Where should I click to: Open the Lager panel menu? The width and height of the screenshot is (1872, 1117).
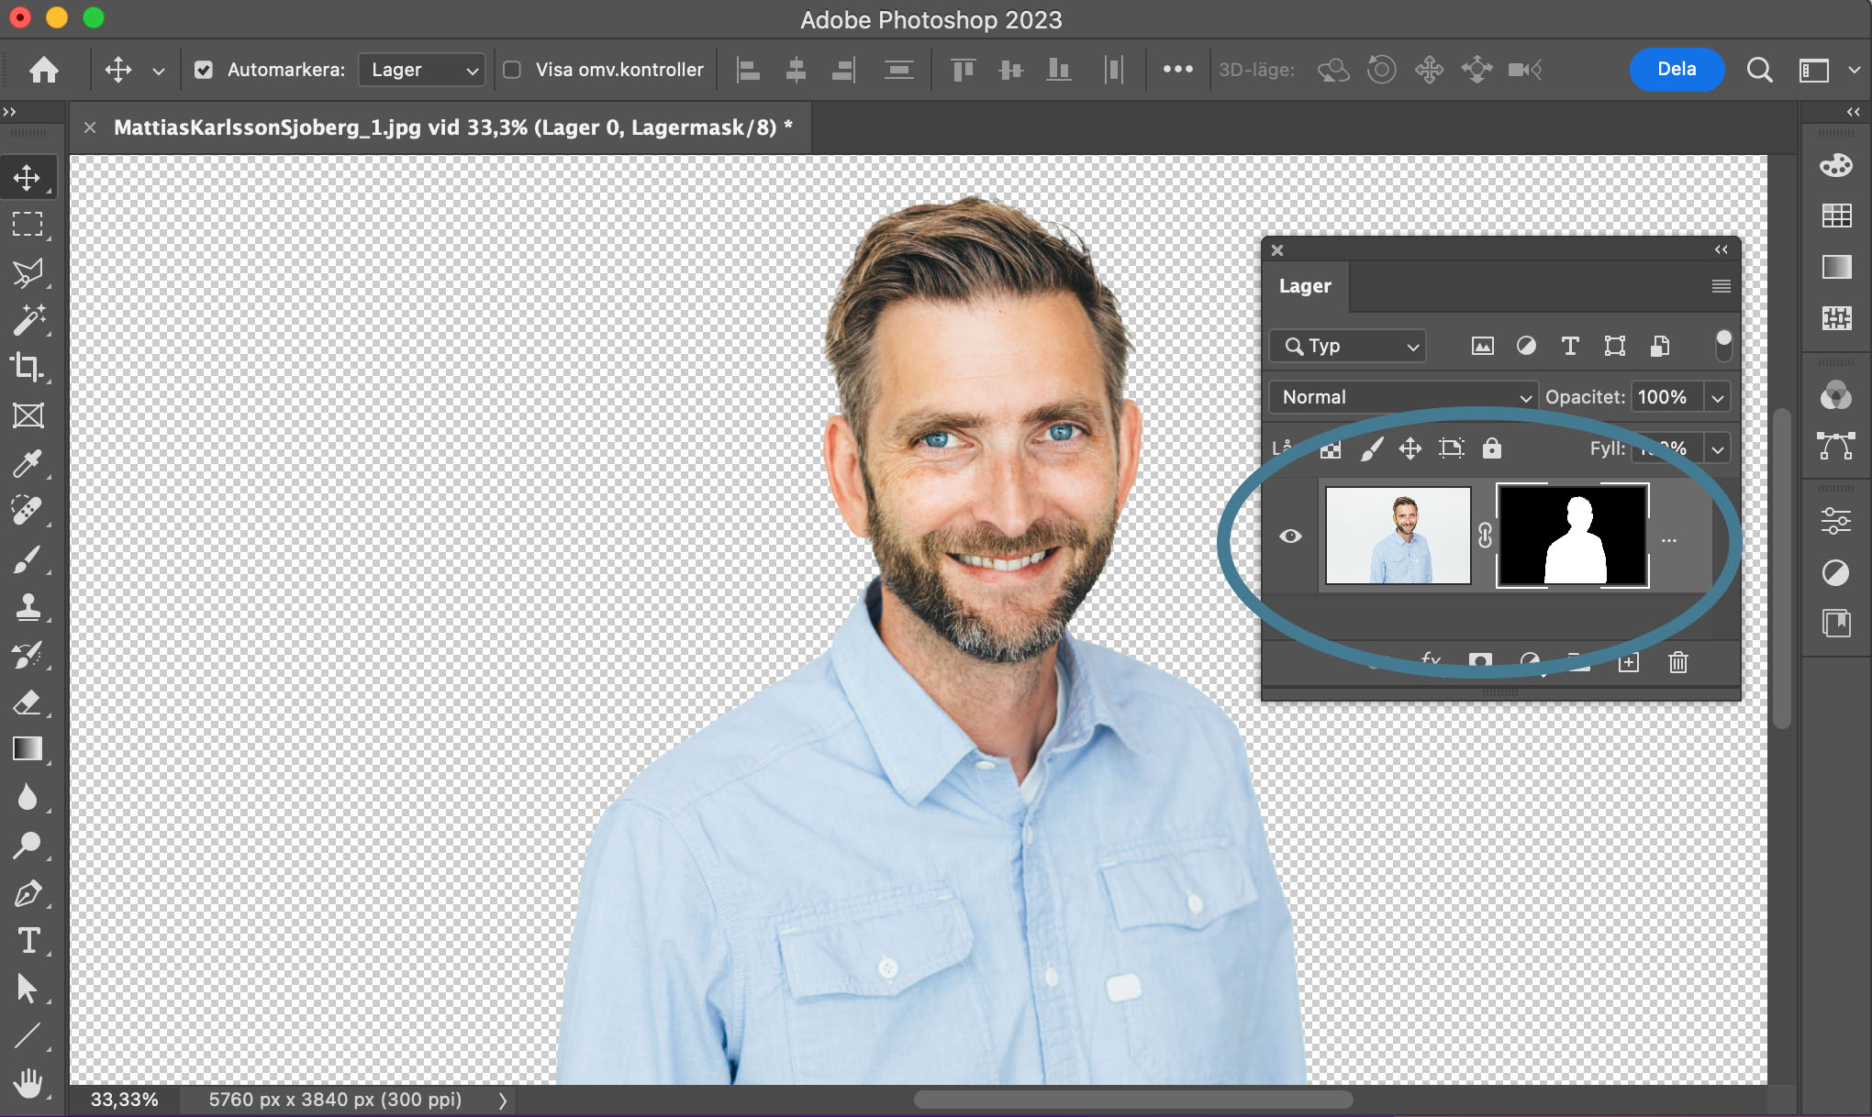tap(1721, 286)
